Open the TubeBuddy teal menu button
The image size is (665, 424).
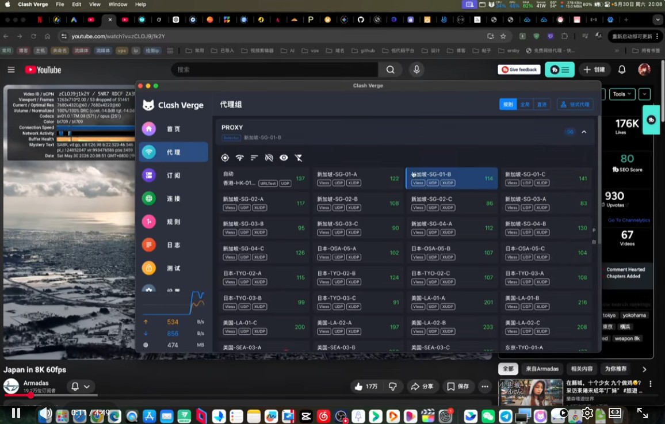pos(560,70)
